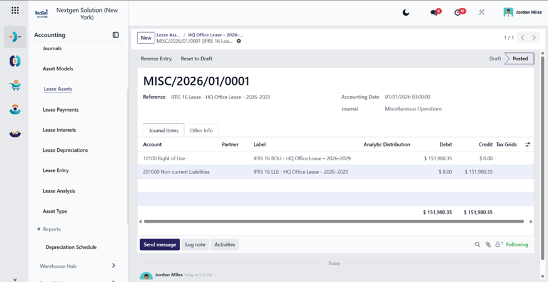Open Lease Payments menu item
548x282 pixels.
click(x=61, y=110)
